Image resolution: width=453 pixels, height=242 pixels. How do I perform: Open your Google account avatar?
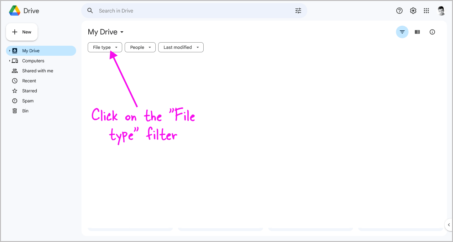(441, 10)
